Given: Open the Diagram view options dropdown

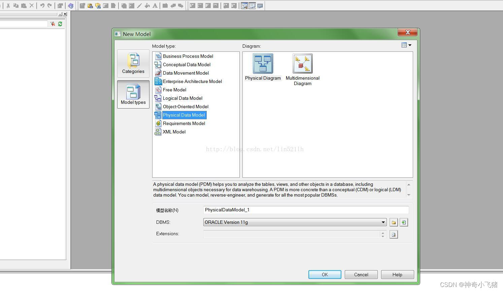Looking at the screenshot, I should [x=406, y=45].
